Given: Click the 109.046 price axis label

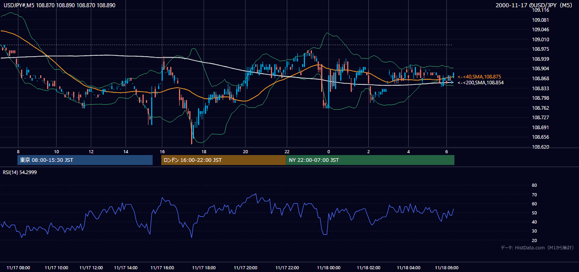Looking at the screenshot, I should [540, 29].
